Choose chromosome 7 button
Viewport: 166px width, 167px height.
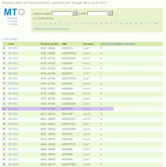65,23
